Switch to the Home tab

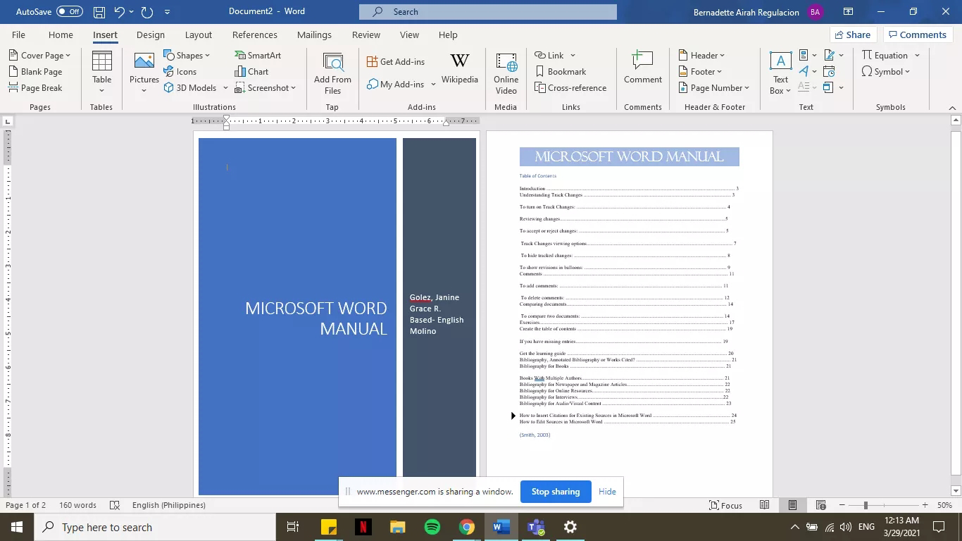tap(61, 35)
